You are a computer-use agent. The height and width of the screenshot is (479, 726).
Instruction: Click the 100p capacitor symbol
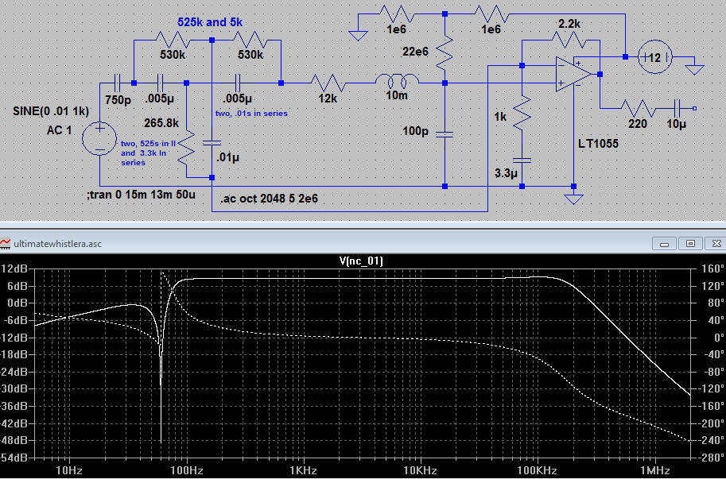point(445,134)
